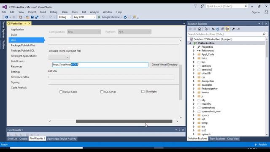Click the magnifier icon in the Solution Explorer search box
This screenshot has width=270, height=152.
pos(264,34)
